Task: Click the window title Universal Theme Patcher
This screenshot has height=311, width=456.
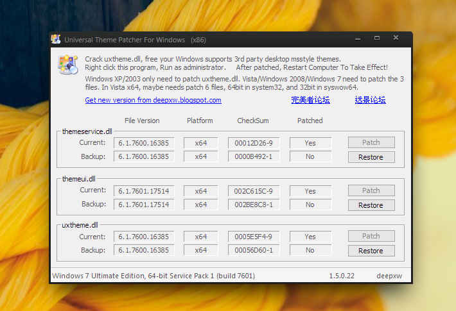Action: 136,40
